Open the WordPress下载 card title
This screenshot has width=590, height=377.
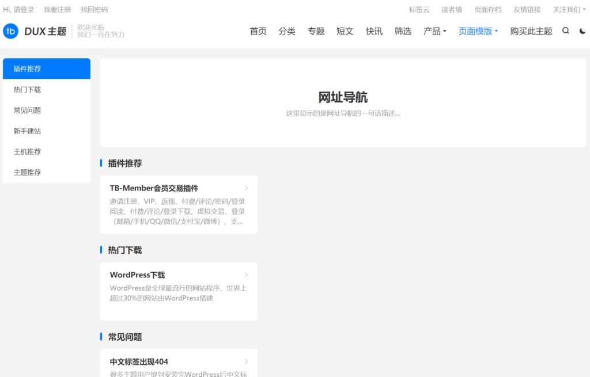coord(137,275)
